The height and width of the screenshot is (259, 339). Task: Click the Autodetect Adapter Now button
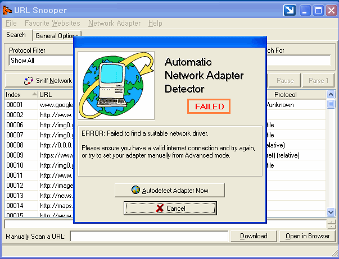pos(170,191)
